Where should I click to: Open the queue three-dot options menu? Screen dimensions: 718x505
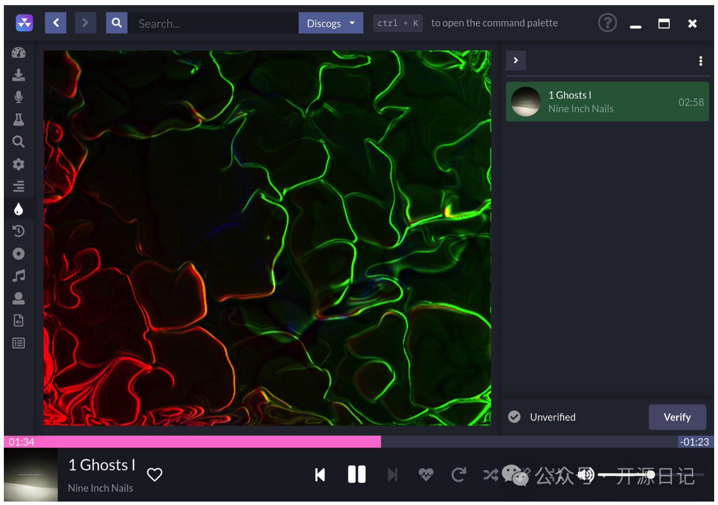[700, 61]
